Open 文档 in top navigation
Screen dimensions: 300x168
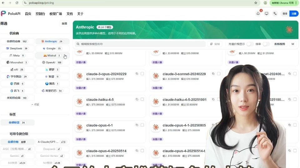pos(69,14)
